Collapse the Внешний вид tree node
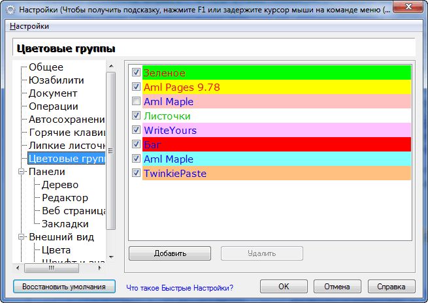Screen dimensions: 428x303 (x=22, y=237)
